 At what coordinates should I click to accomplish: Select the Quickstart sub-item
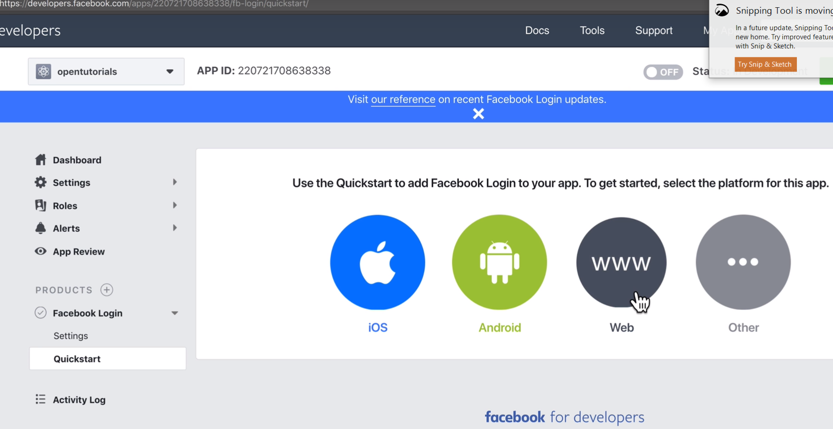coord(107,358)
